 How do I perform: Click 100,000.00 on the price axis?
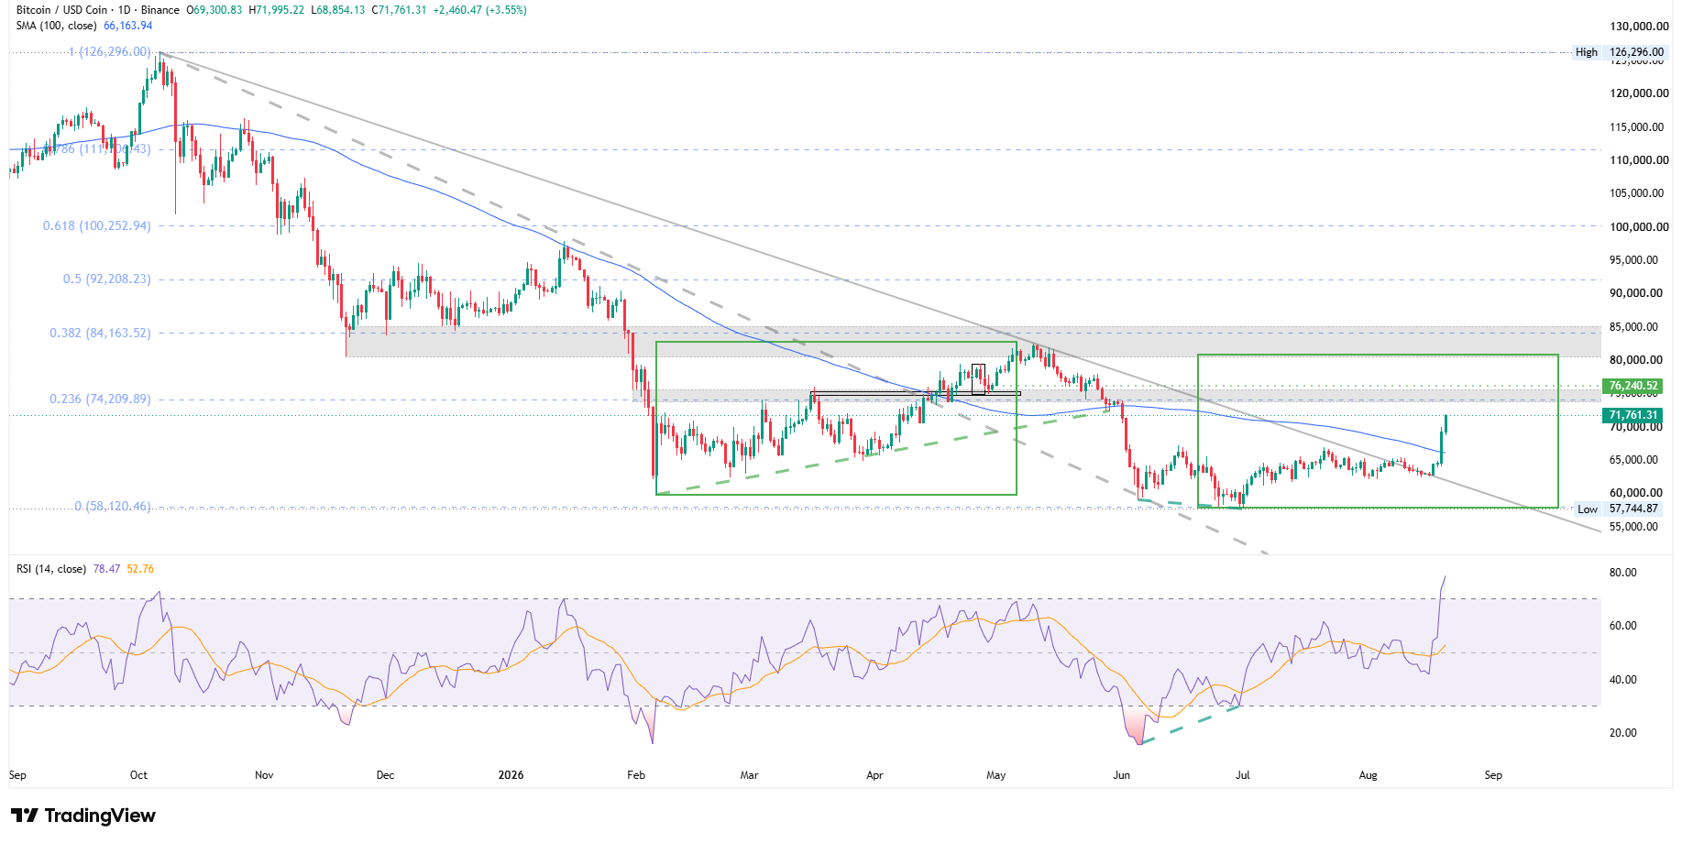click(x=1639, y=227)
